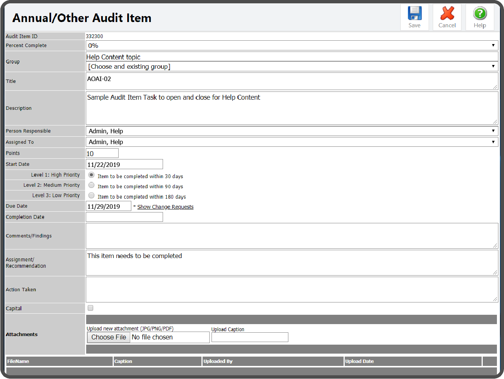This screenshot has width=504, height=379.
Task: Click the Upload Date column header
Action: click(413, 361)
